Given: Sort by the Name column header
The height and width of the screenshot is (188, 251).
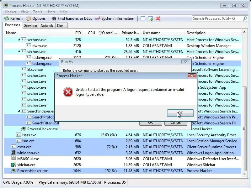Looking at the screenshot, I should pyautogui.click(x=35, y=33).
